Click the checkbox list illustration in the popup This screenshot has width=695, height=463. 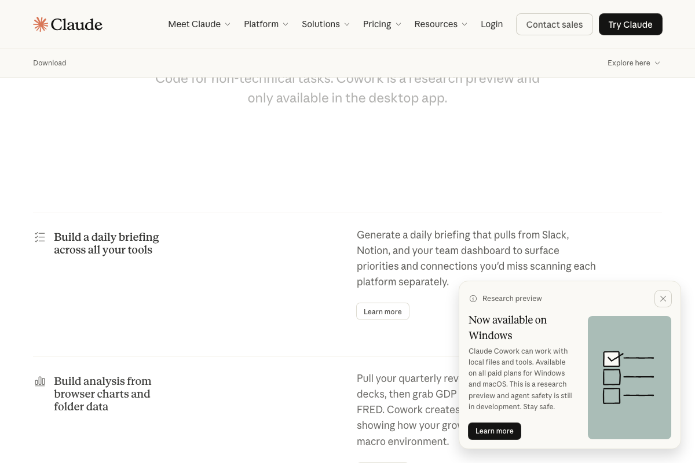coord(630,377)
